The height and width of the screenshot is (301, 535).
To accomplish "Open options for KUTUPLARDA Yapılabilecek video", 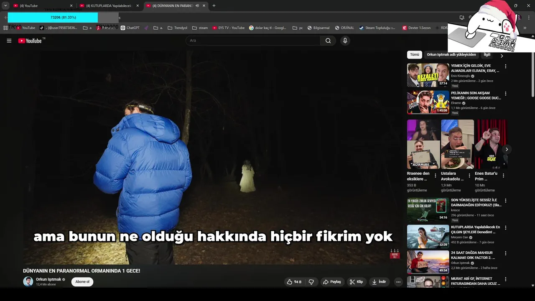I will point(505,228).
